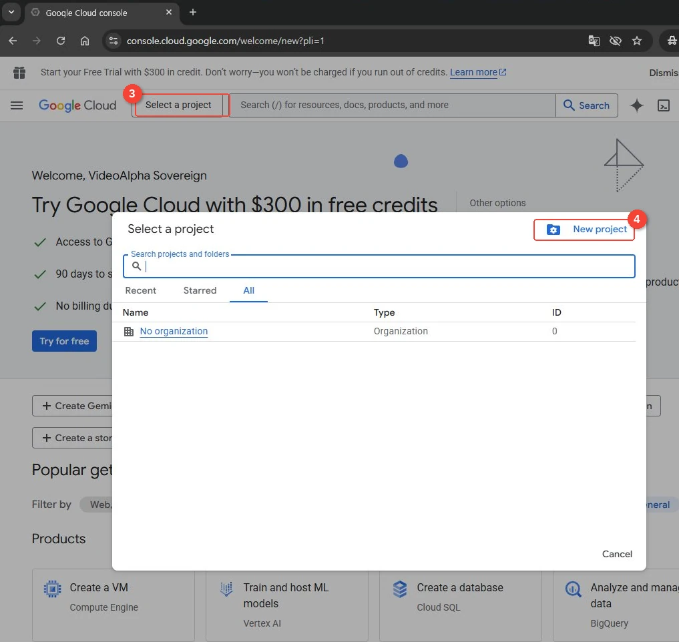This screenshot has width=679, height=642.
Task: Click the site information icon beside URL
Action: [114, 41]
